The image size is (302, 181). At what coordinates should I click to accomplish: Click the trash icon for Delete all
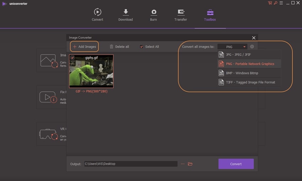pos(112,47)
